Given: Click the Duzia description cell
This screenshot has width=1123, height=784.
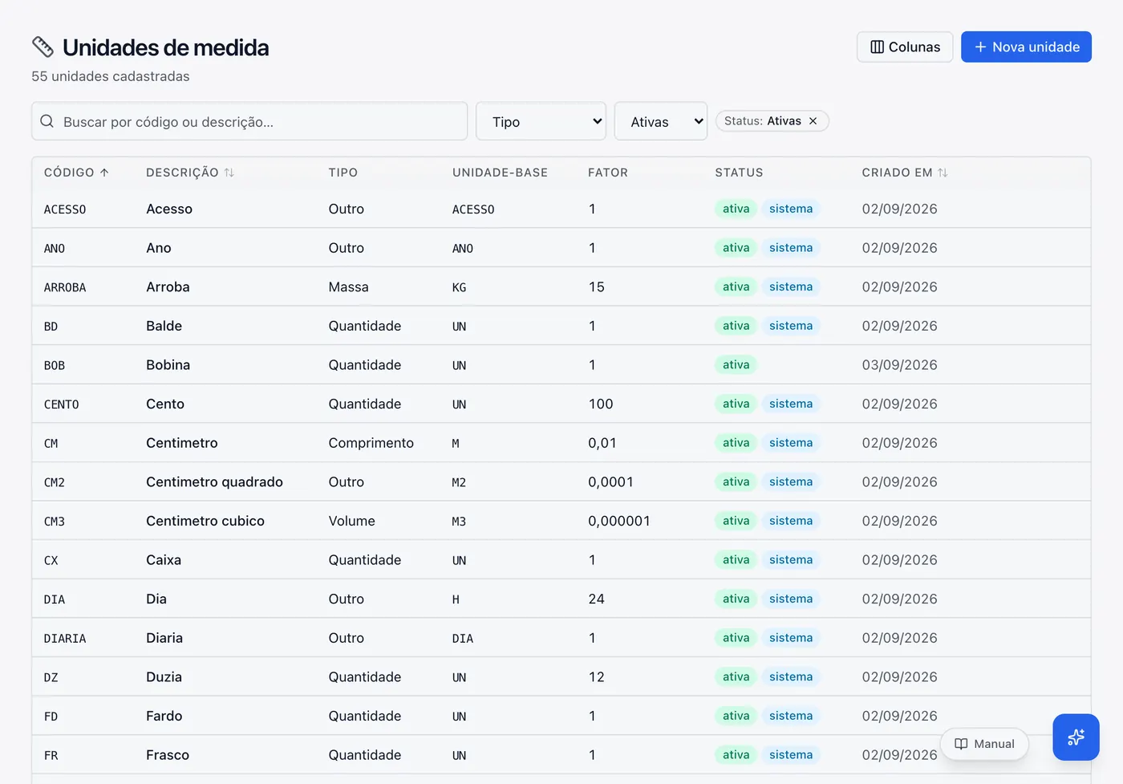Looking at the screenshot, I should point(164,677).
